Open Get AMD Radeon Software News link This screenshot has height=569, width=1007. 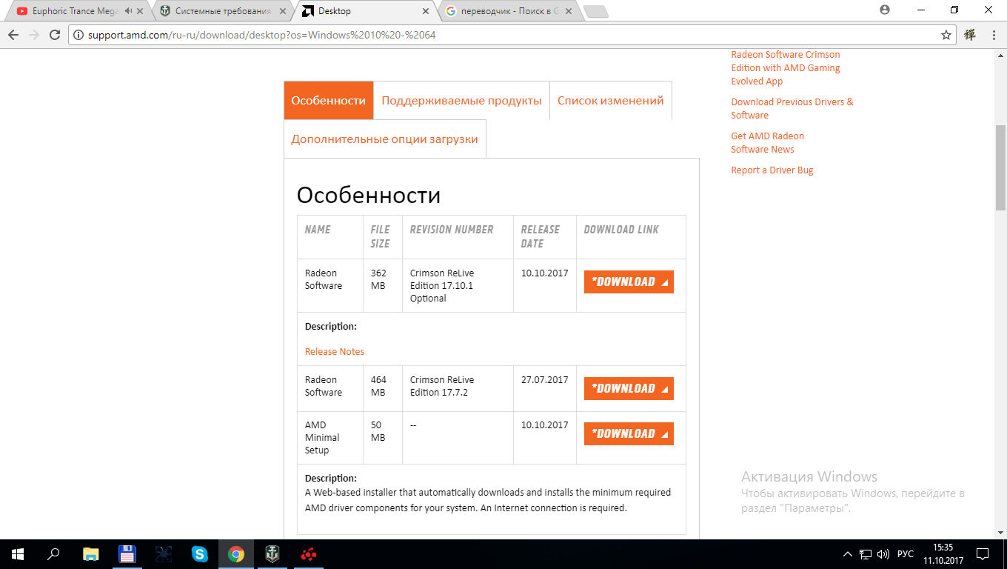coord(768,142)
